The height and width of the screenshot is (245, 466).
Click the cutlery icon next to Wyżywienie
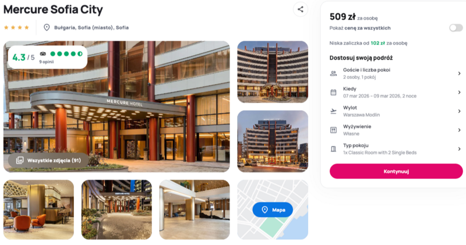coord(333,130)
